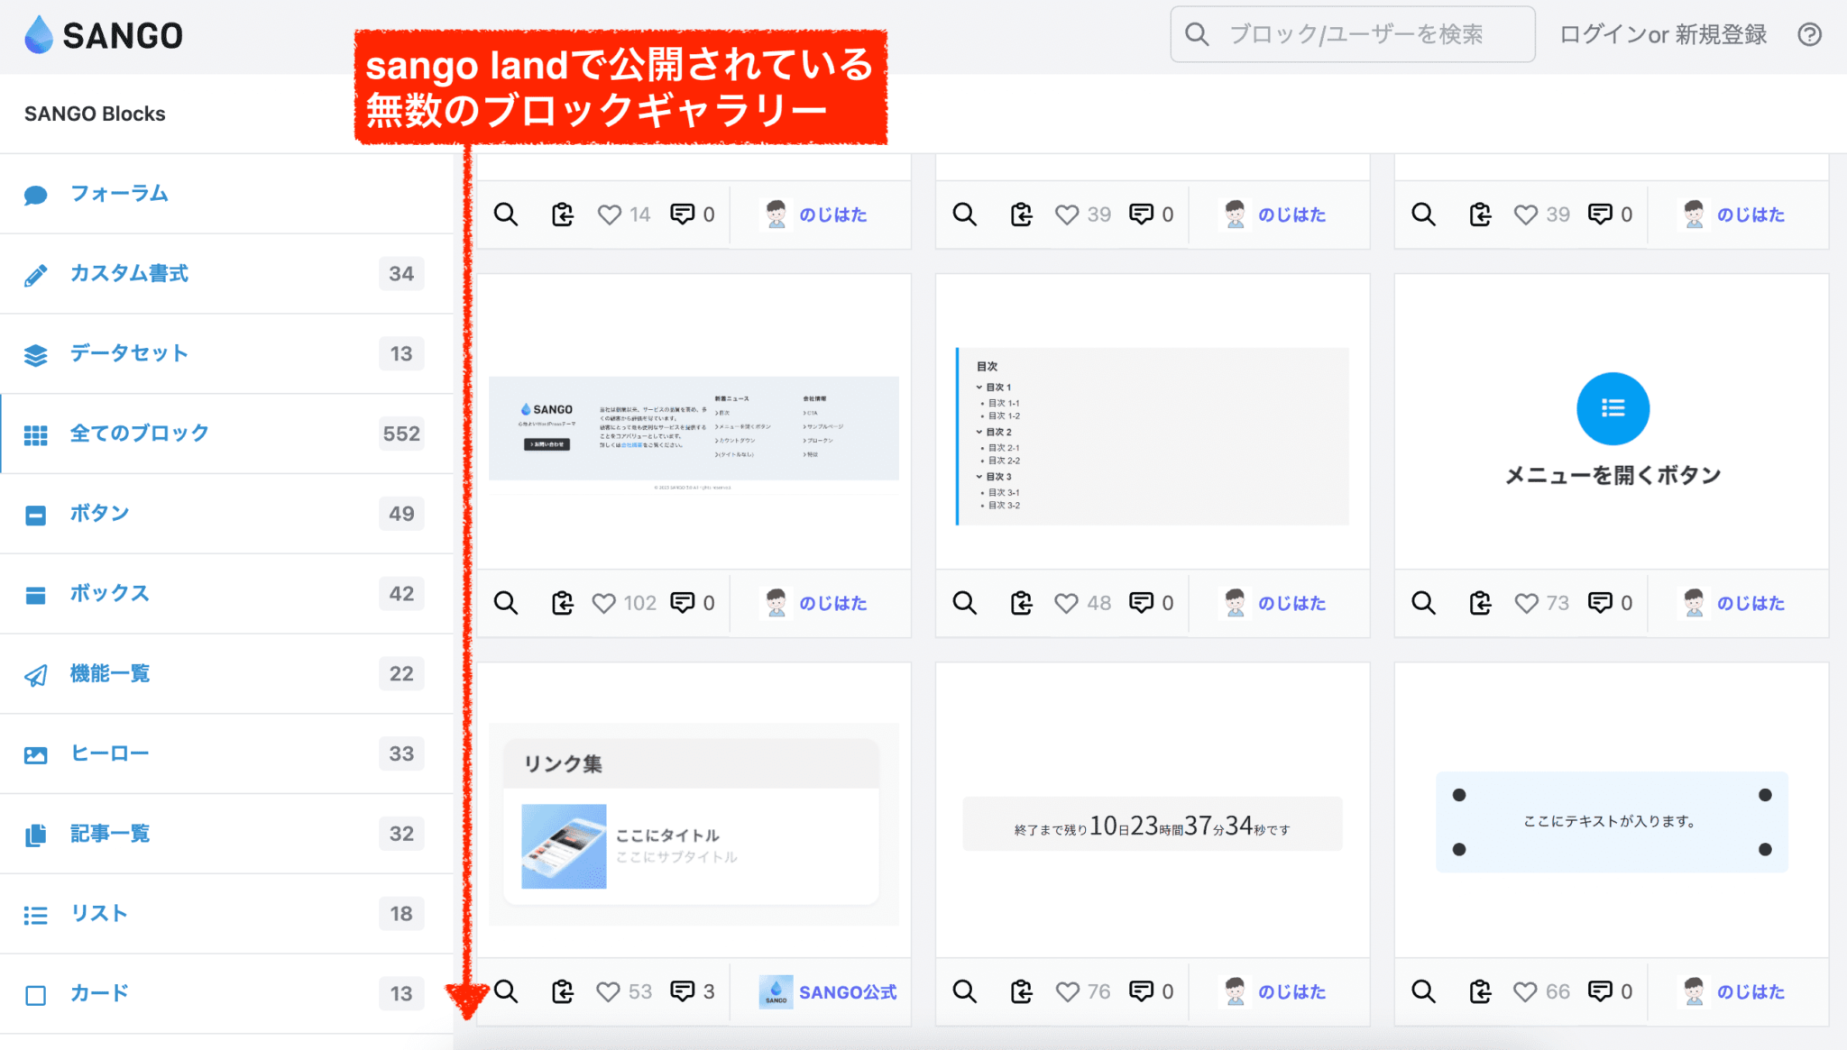Click the grid icon for 全てのブロック

pos(35,434)
